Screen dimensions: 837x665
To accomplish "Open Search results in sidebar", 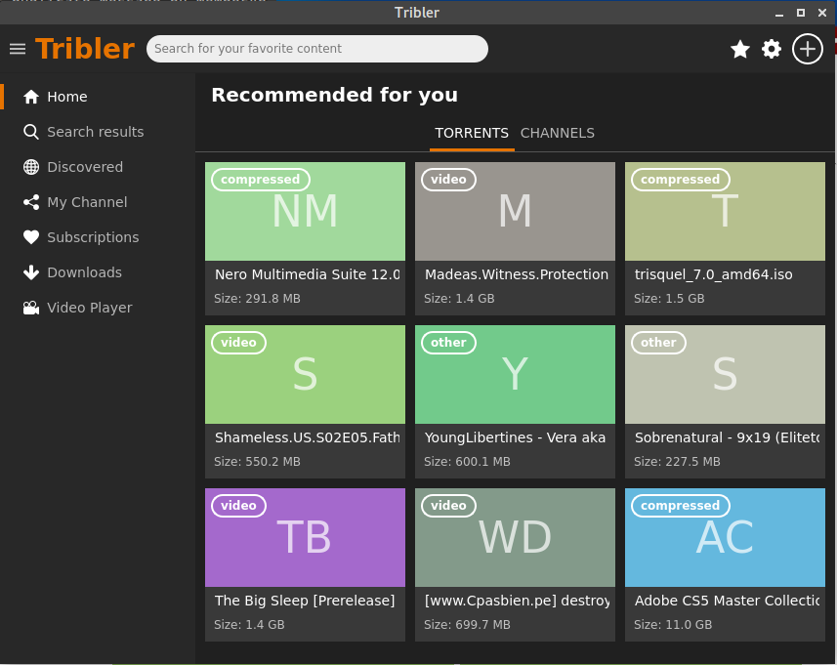I will 96,132.
